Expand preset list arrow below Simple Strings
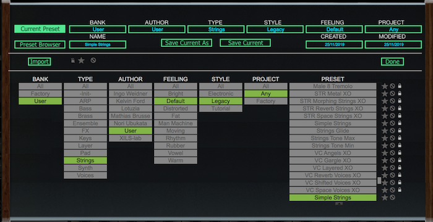The height and width of the screenshot is (222, 433). (x=339, y=203)
